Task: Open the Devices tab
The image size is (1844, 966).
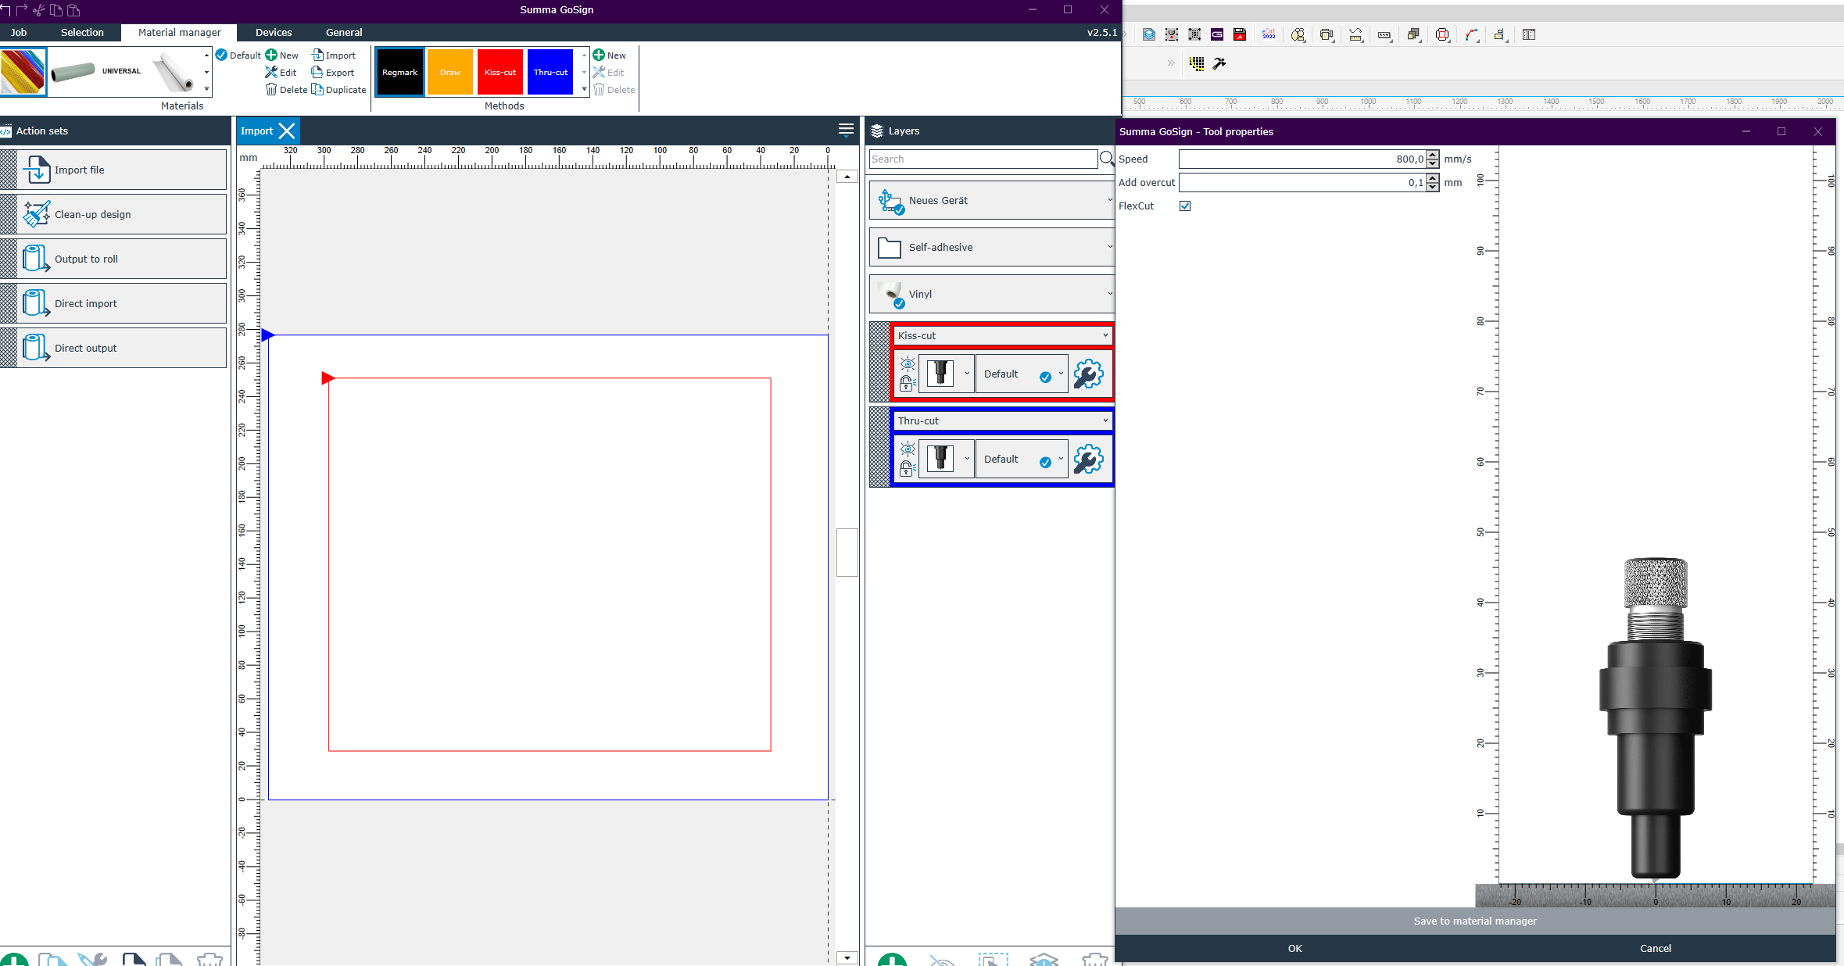Action: pyautogui.click(x=274, y=32)
